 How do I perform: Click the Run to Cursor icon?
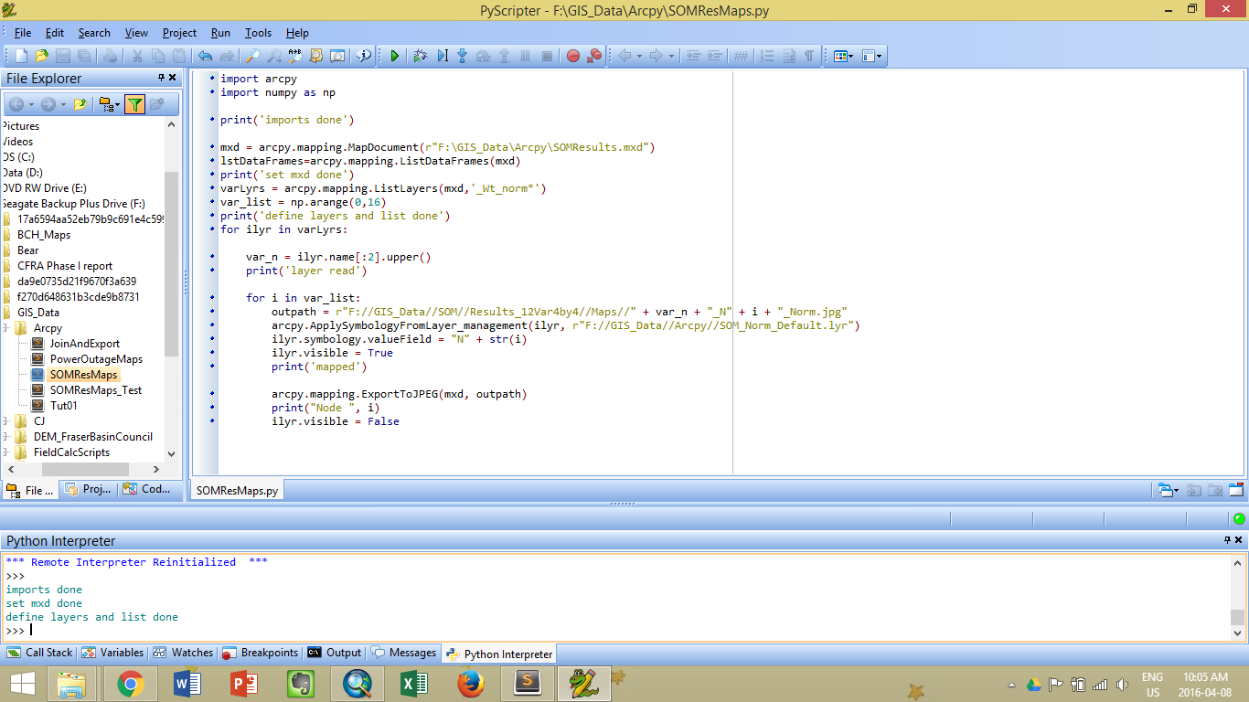pos(442,56)
